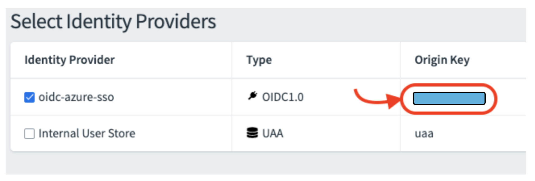
Task: Click the Origin Key column header
Action: tap(442, 60)
